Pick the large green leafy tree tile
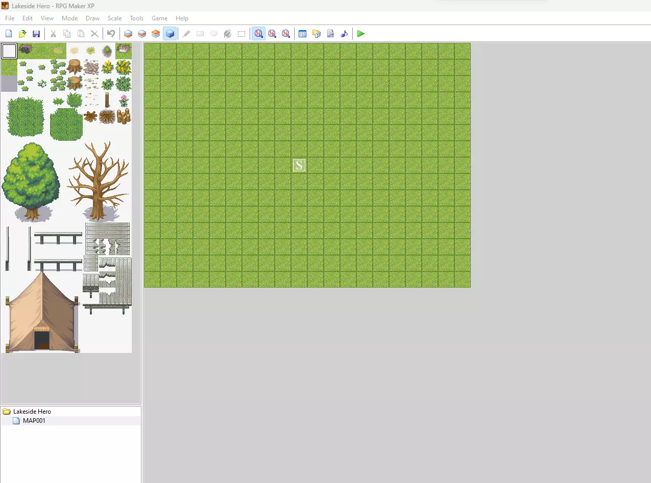651x483 pixels. [x=31, y=182]
